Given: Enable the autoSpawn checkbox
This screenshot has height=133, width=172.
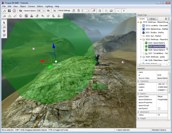Looking at the screenshot, I should point(159,108).
